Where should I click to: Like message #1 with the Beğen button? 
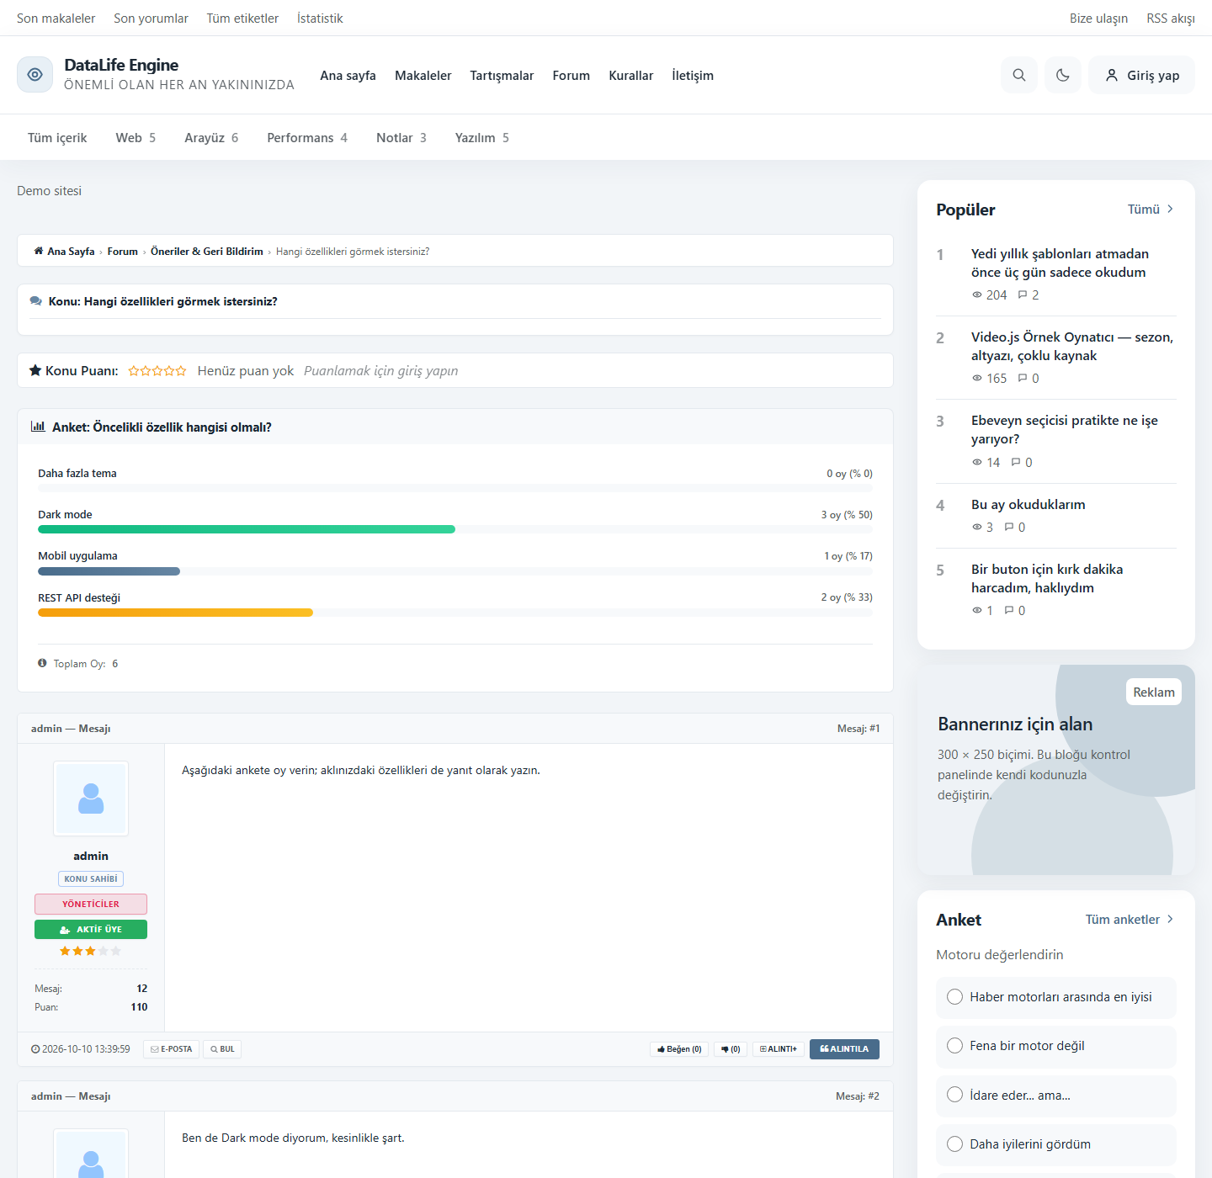[x=679, y=1049]
